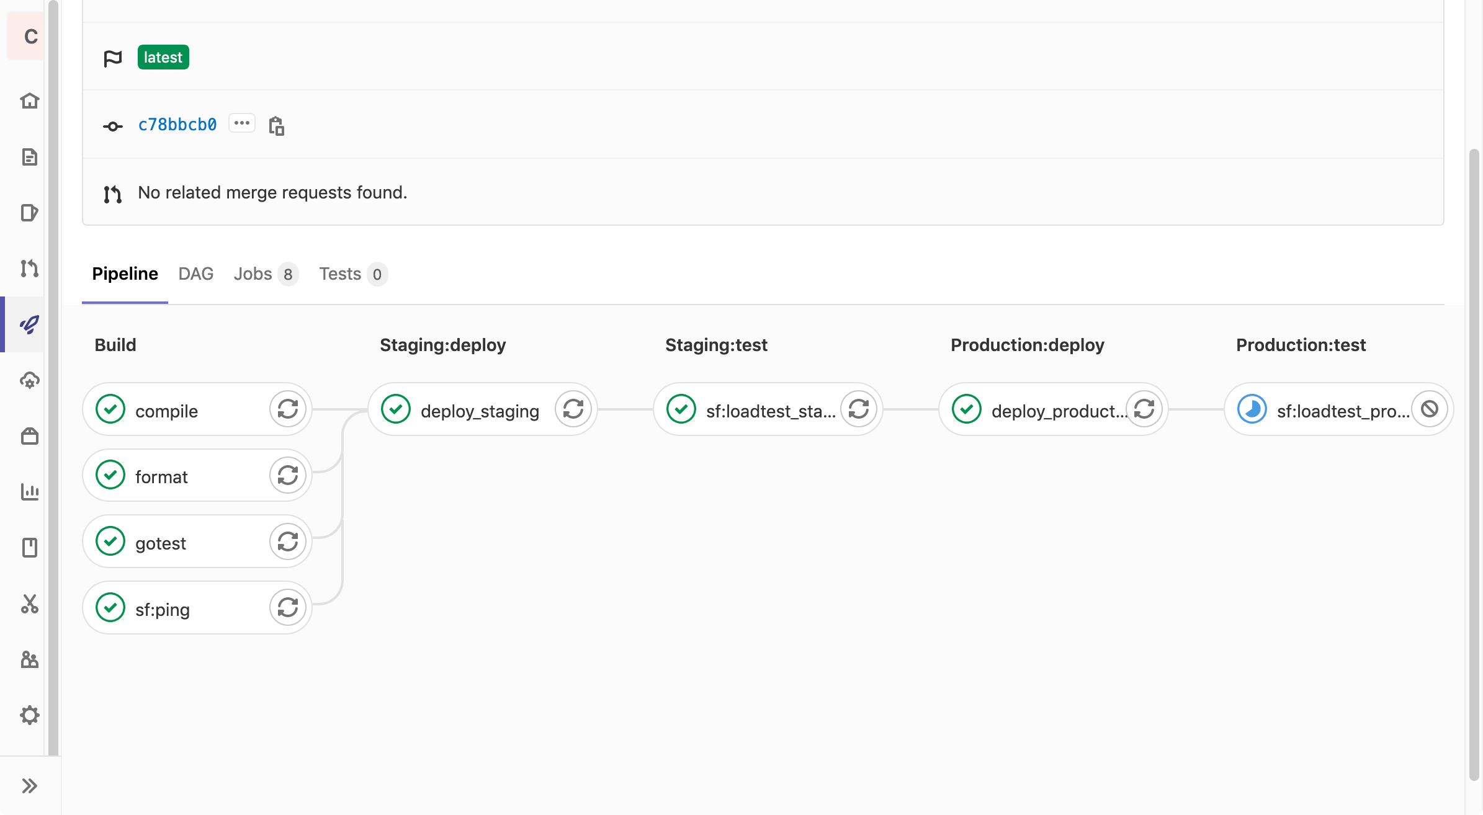Viewport: 1483px width, 815px height.
Task: Open Snippets scissors sidebar icon
Action: coord(29,603)
